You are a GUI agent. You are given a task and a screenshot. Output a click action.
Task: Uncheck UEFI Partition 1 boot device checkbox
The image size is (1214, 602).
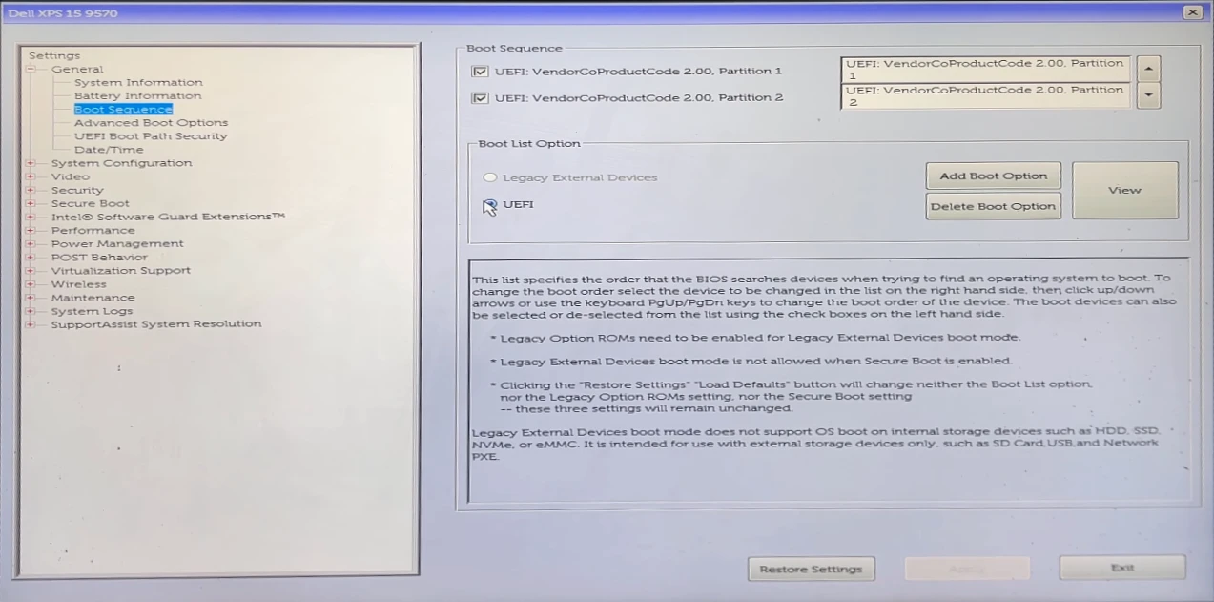[481, 72]
